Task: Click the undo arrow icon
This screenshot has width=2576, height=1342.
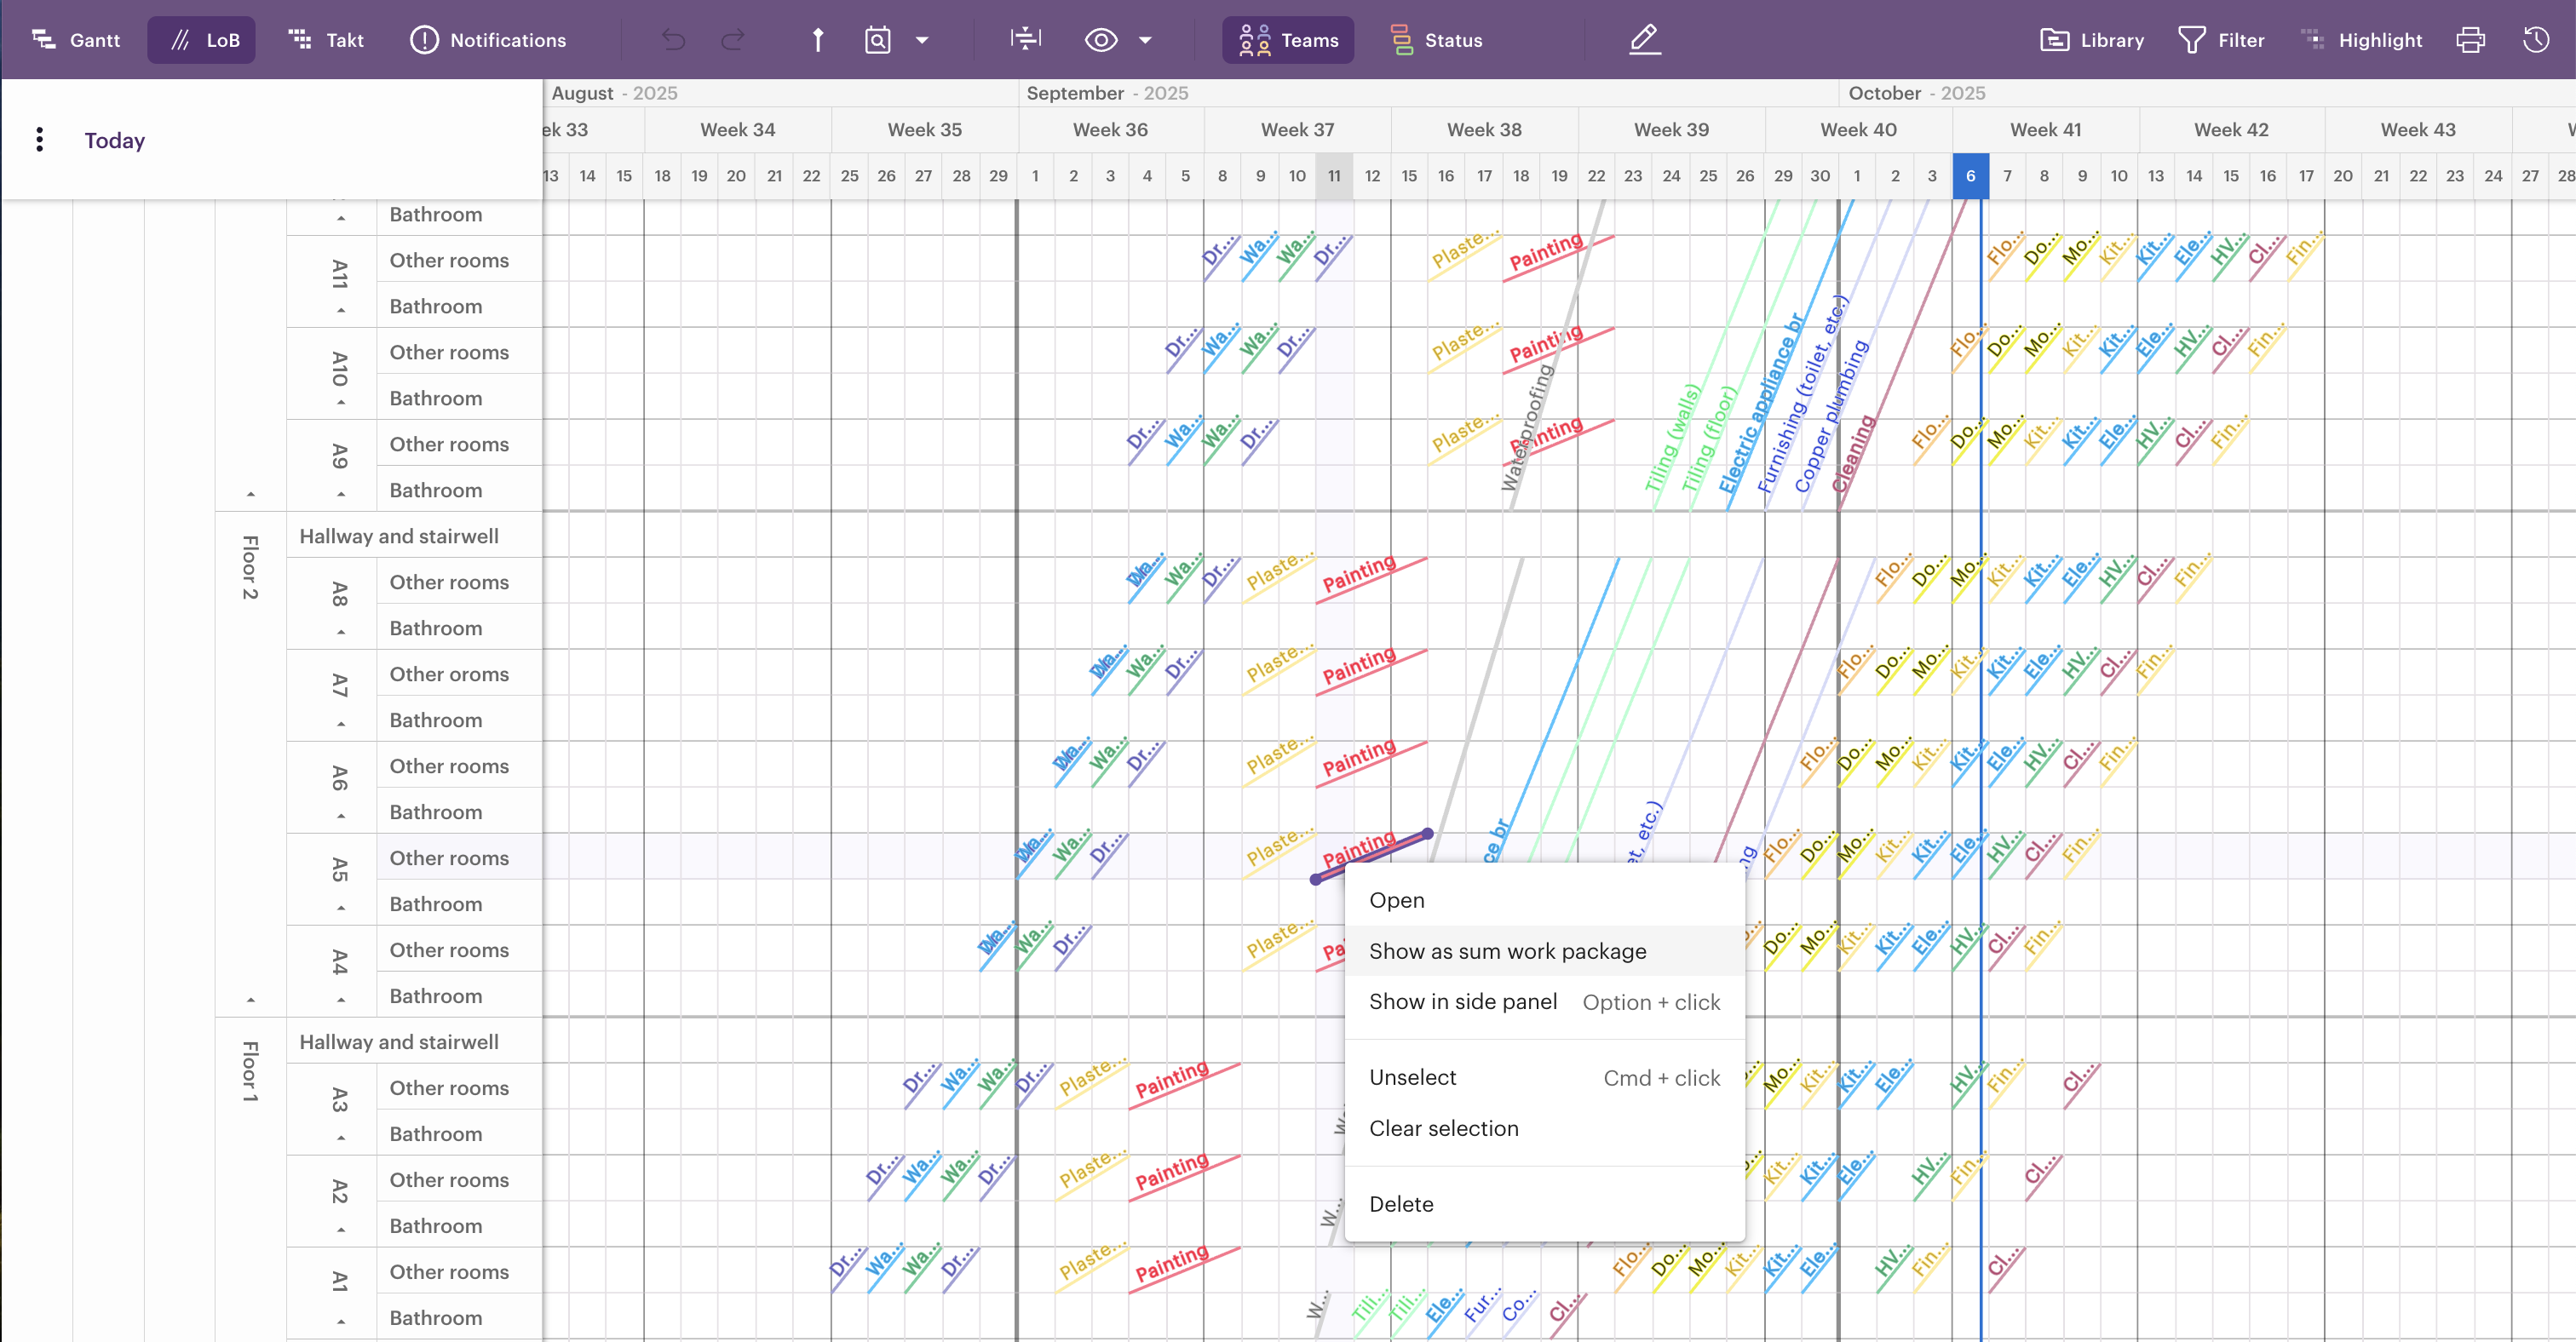Action: pos(674,40)
